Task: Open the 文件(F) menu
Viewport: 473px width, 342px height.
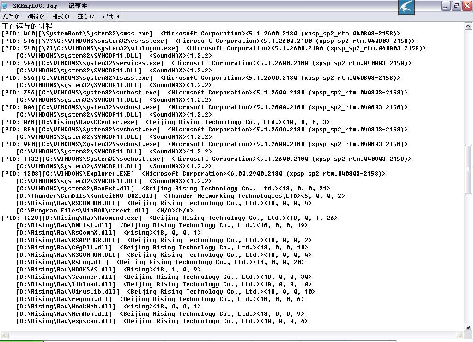Action: point(12,17)
